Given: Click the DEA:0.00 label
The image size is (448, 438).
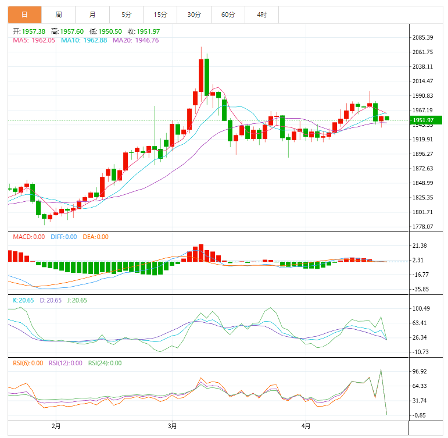Looking at the screenshot, I should [95, 237].
